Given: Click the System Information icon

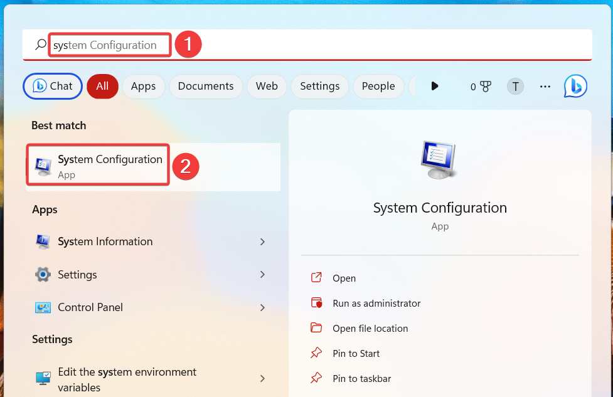Looking at the screenshot, I should click(43, 241).
